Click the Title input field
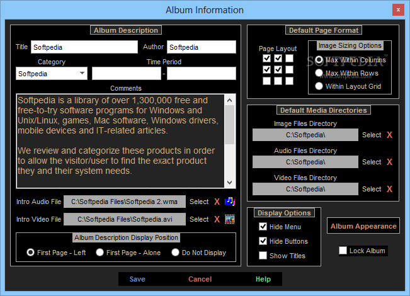This screenshot has width=410, height=296. coord(84,47)
